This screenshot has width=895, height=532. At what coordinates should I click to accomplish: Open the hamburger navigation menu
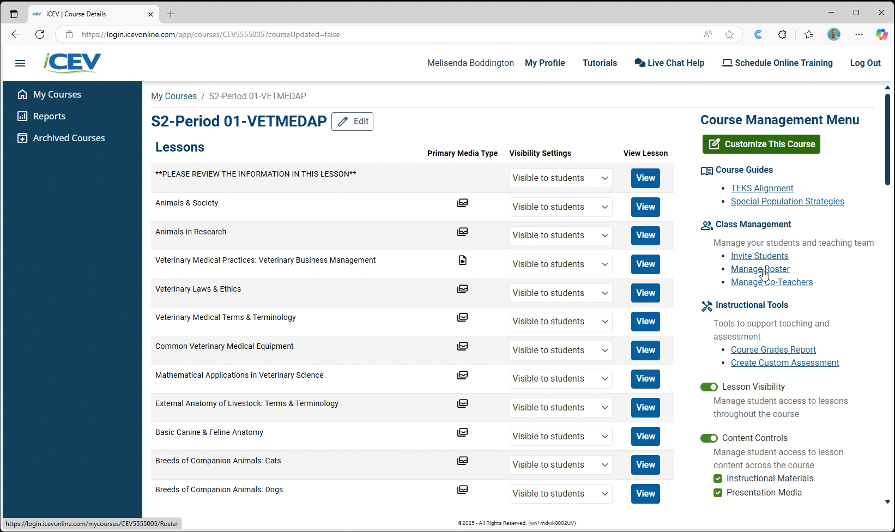point(20,63)
